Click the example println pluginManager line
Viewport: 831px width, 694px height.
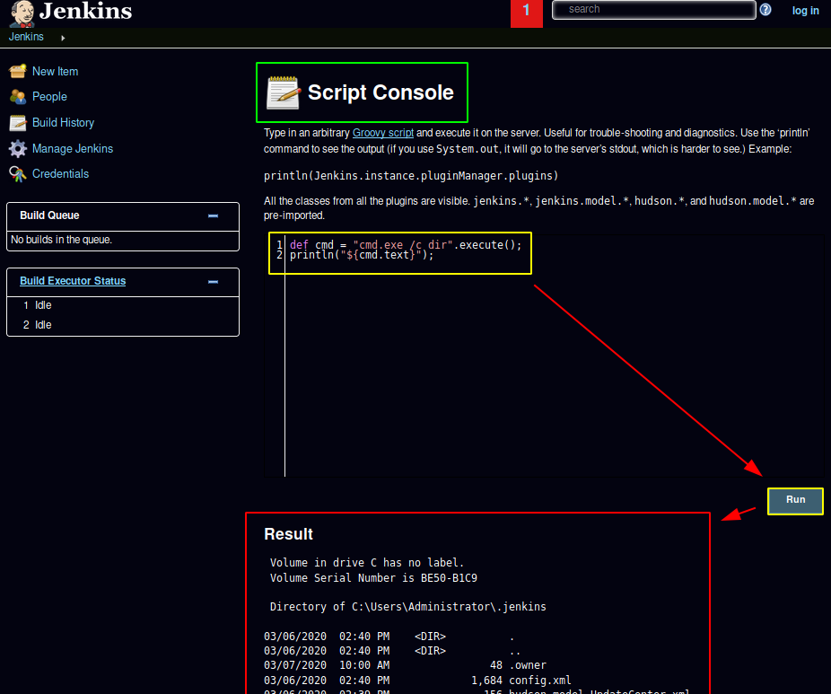(x=411, y=175)
